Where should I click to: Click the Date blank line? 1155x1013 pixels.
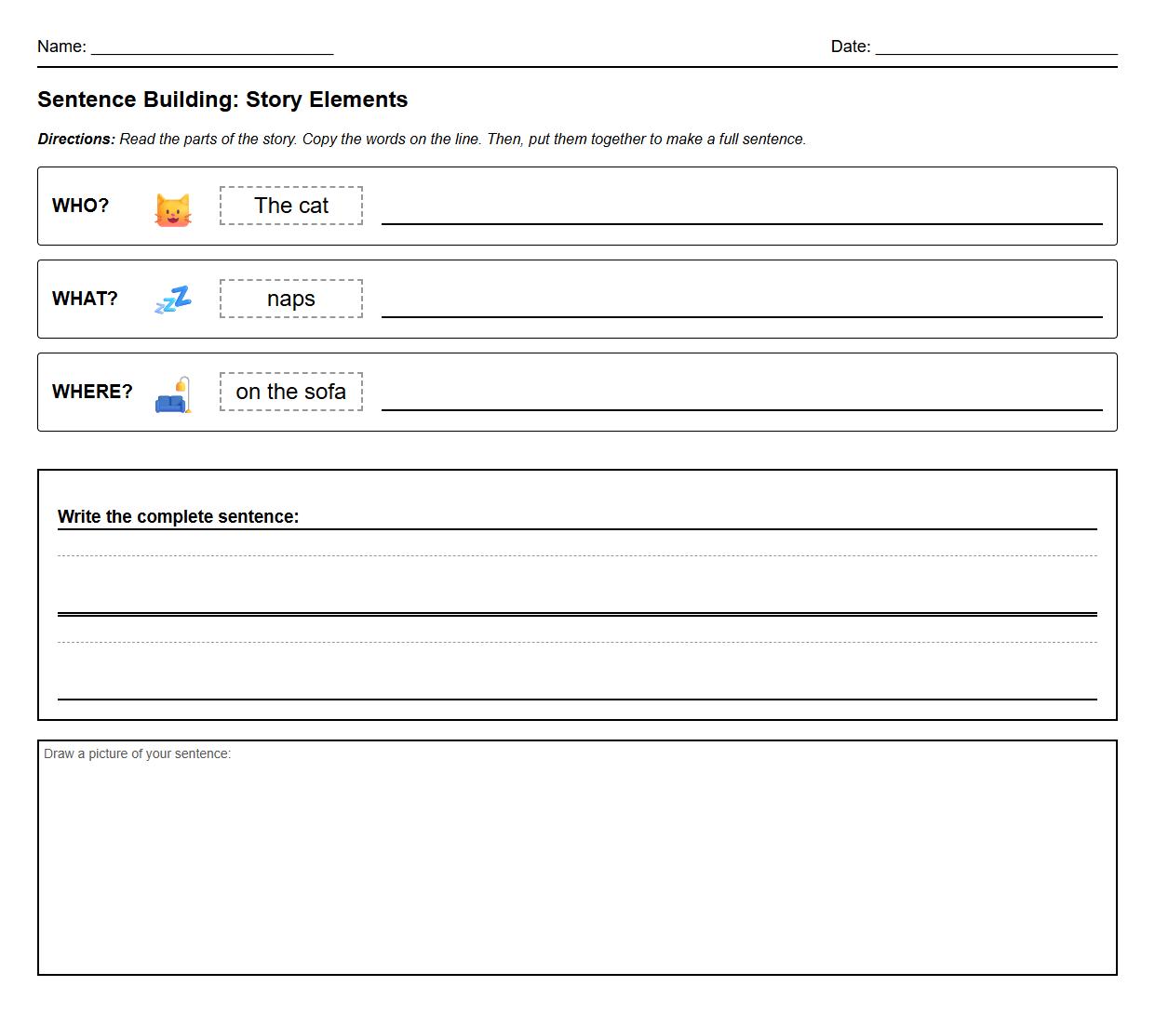point(994,51)
